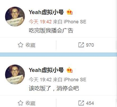
Task: Click the repost icon beside 970
Action: click(81, 45)
